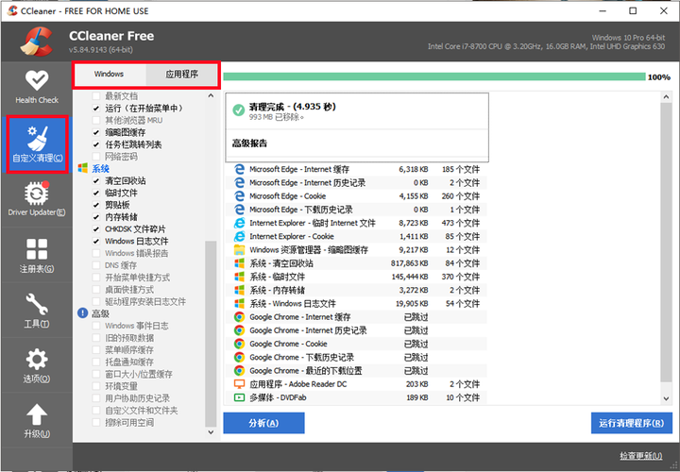Enable the 擦除可用空间 checkbox
The image size is (680, 472).
click(96, 422)
